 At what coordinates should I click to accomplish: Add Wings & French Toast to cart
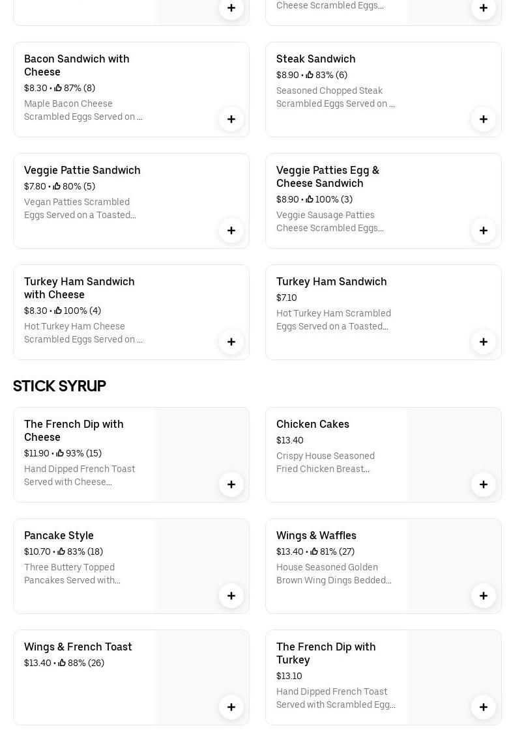point(231,707)
